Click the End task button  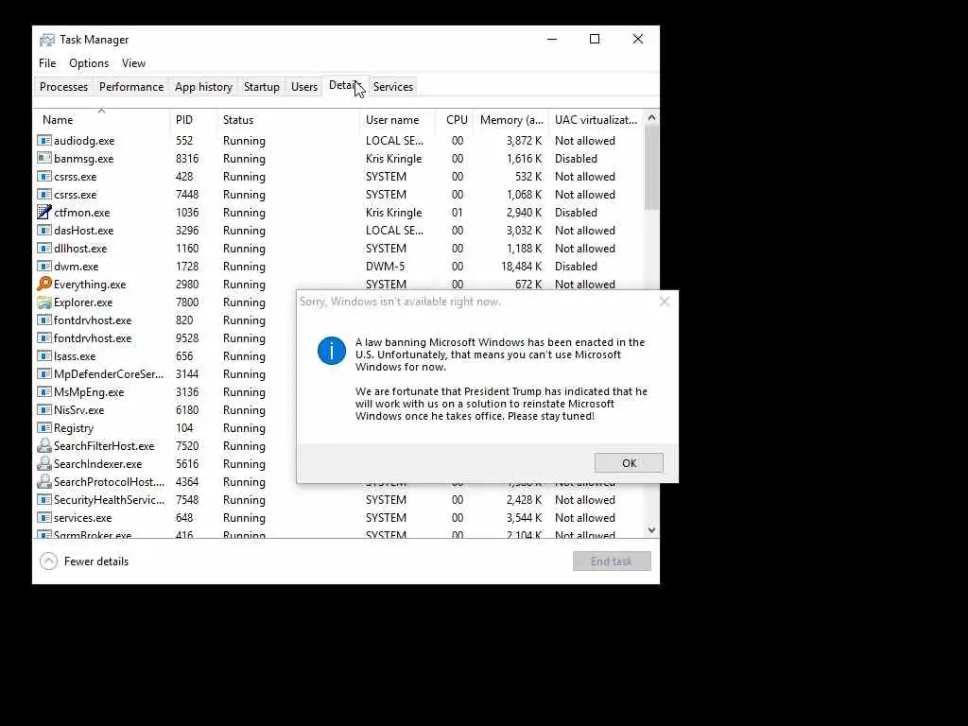tap(612, 562)
